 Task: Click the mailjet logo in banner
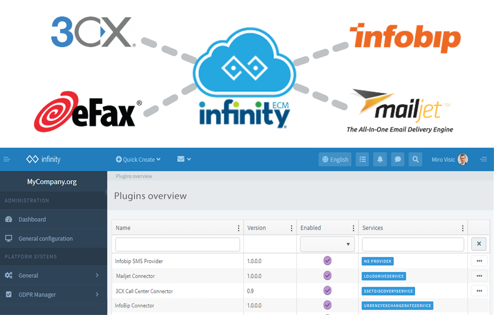[x=400, y=111]
